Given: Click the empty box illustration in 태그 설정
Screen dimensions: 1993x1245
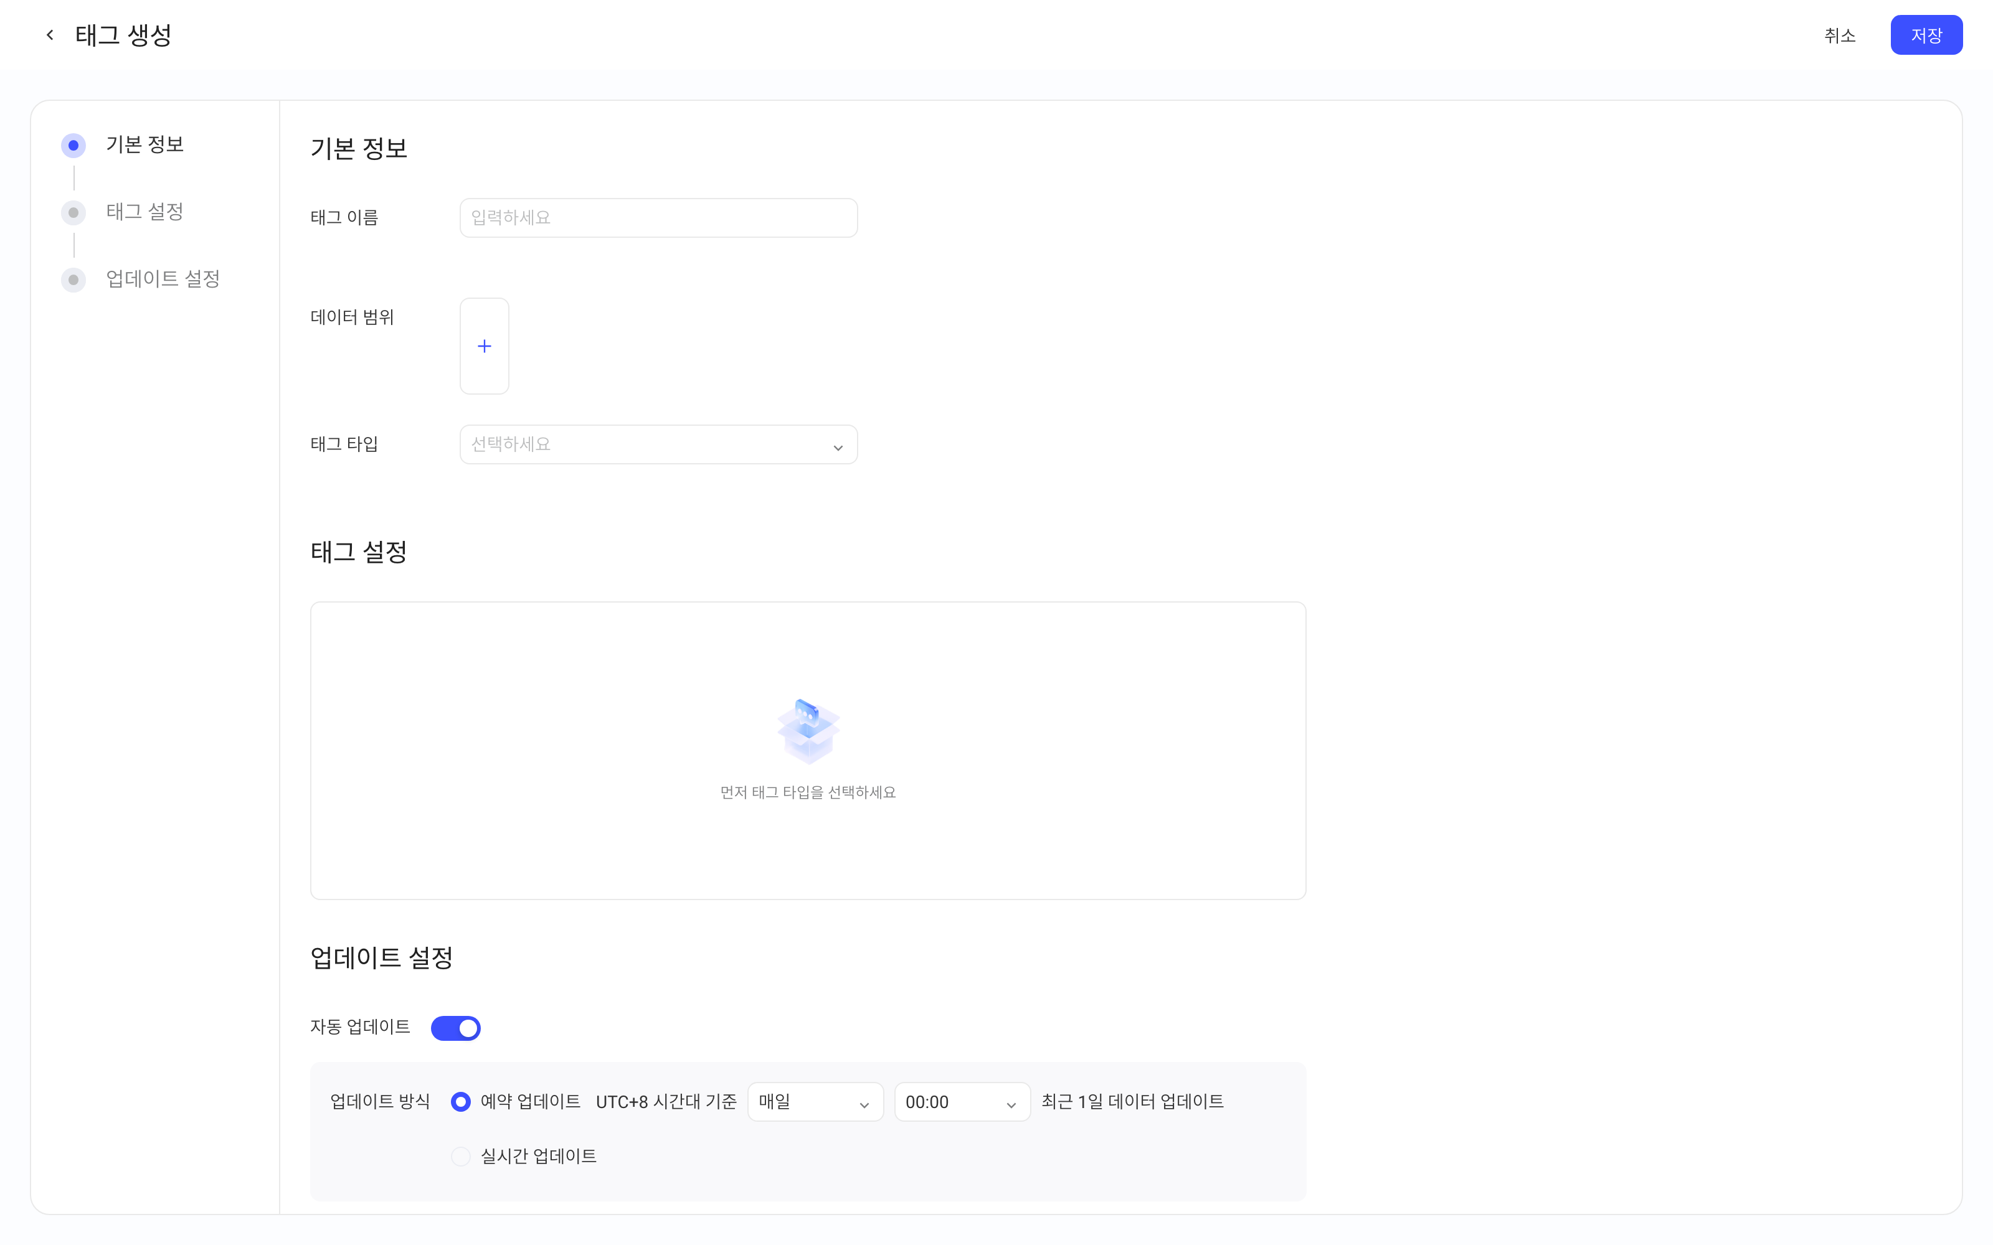Looking at the screenshot, I should pos(808,730).
